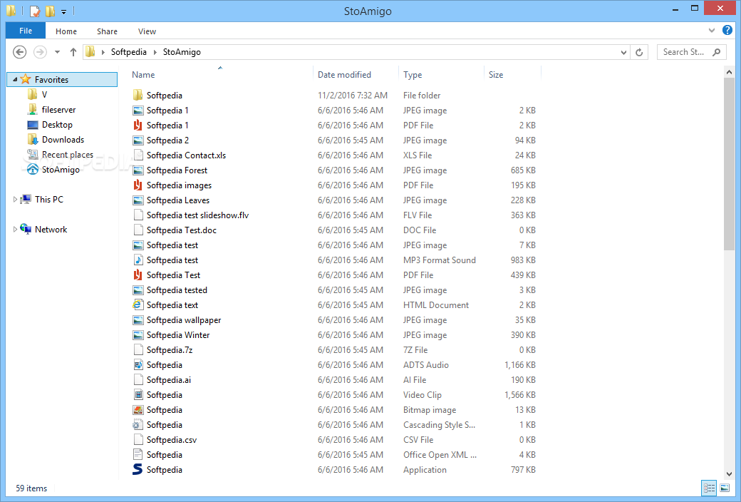This screenshot has width=741, height=502.
Task: Select the Softpedia.7z file
Action: pos(169,350)
